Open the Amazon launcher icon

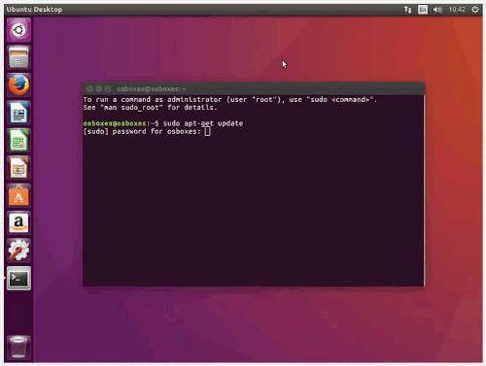click(18, 223)
